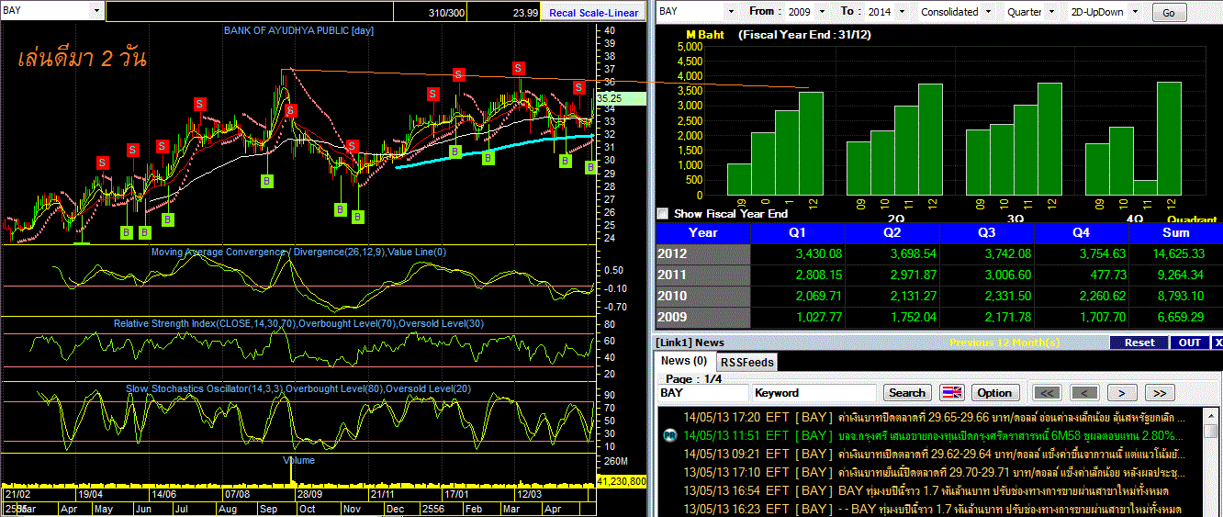
Task: Open green news item dated 14/05/13 11:51
Action: pos(932,434)
